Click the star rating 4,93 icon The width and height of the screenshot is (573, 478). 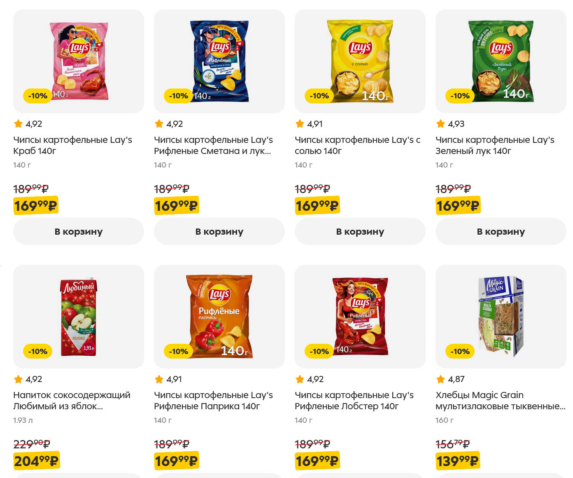pyautogui.click(x=440, y=124)
